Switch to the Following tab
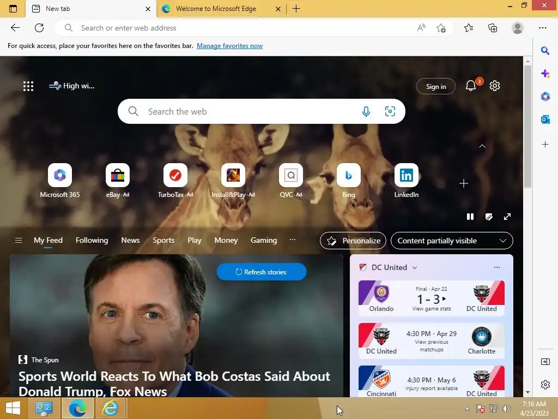 [92, 241]
